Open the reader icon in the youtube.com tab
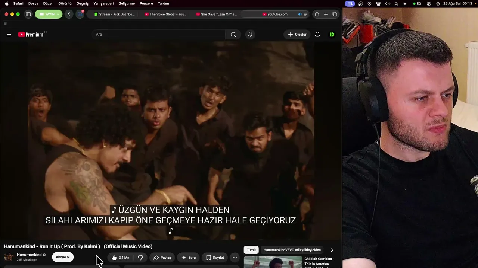This screenshot has width=478, height=268. click(x=305, y=14)
